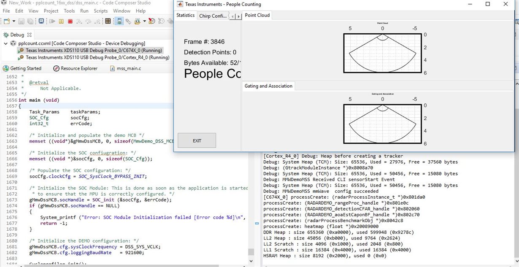This screenshot has height=267, width=519.
Task: Select the Point Cloud tab
Action: [x=257, y=15]
